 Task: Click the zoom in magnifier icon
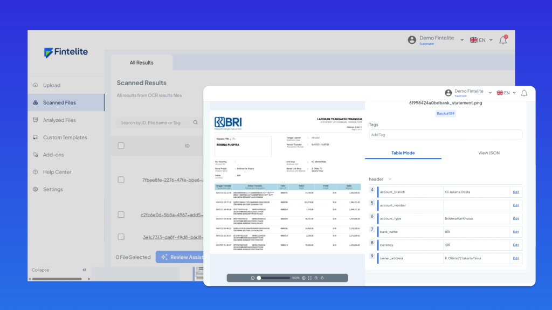pyautogui.click(x=303, y=278)
